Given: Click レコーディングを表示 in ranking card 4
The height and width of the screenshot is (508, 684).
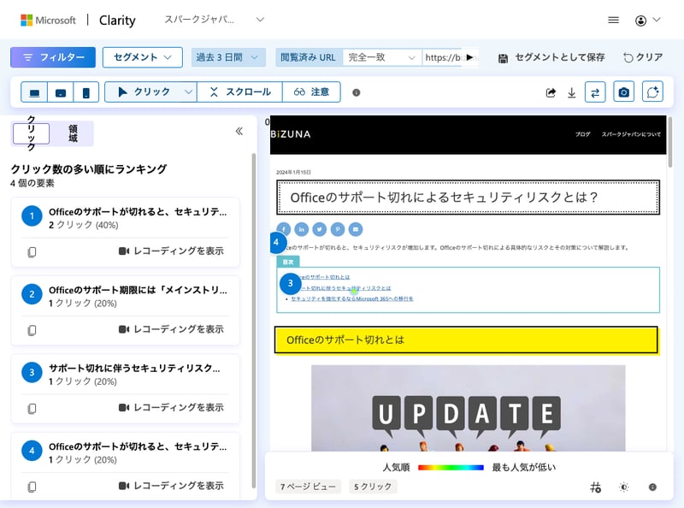Looking at the screenshot, I should [171, 485].
